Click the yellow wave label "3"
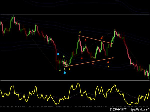The height and width of the screenshot is (112, 150). [80, 32]
